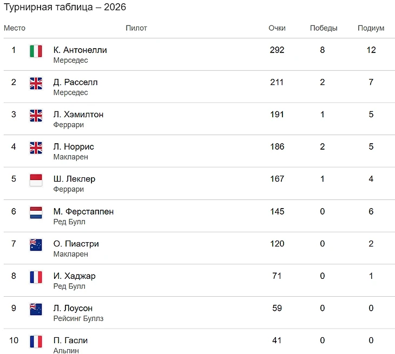Click the UK flag beside Д. Расселл
Viewport: 395px width, 354px height.
[36, 83]
